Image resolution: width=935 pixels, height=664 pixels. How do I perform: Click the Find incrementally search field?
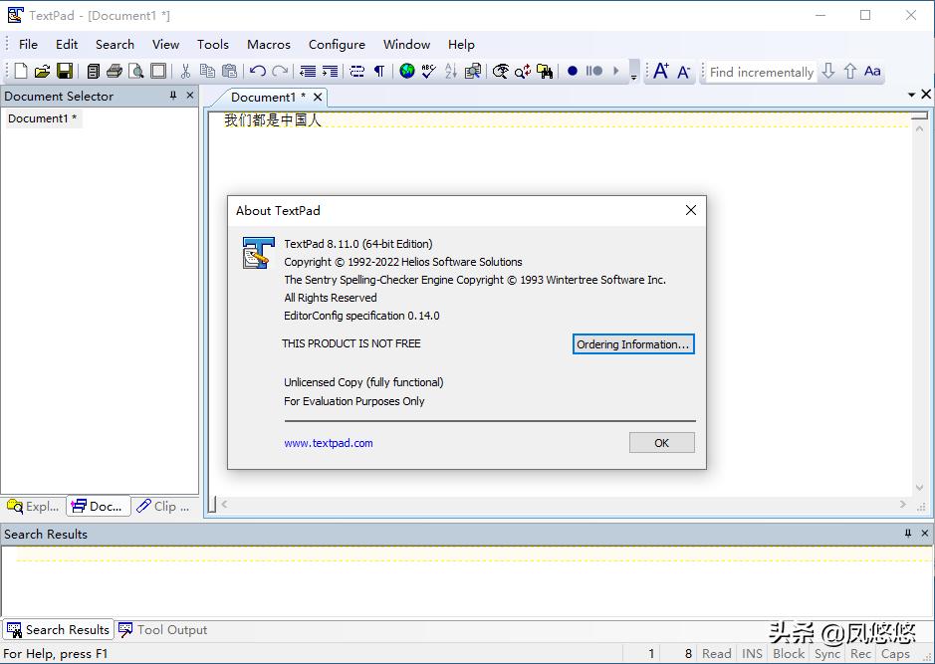point(761,72)
